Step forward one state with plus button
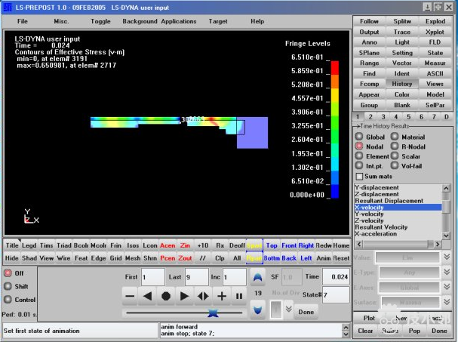The height and width of the screenshot is (342, 458). pos(222,296)
